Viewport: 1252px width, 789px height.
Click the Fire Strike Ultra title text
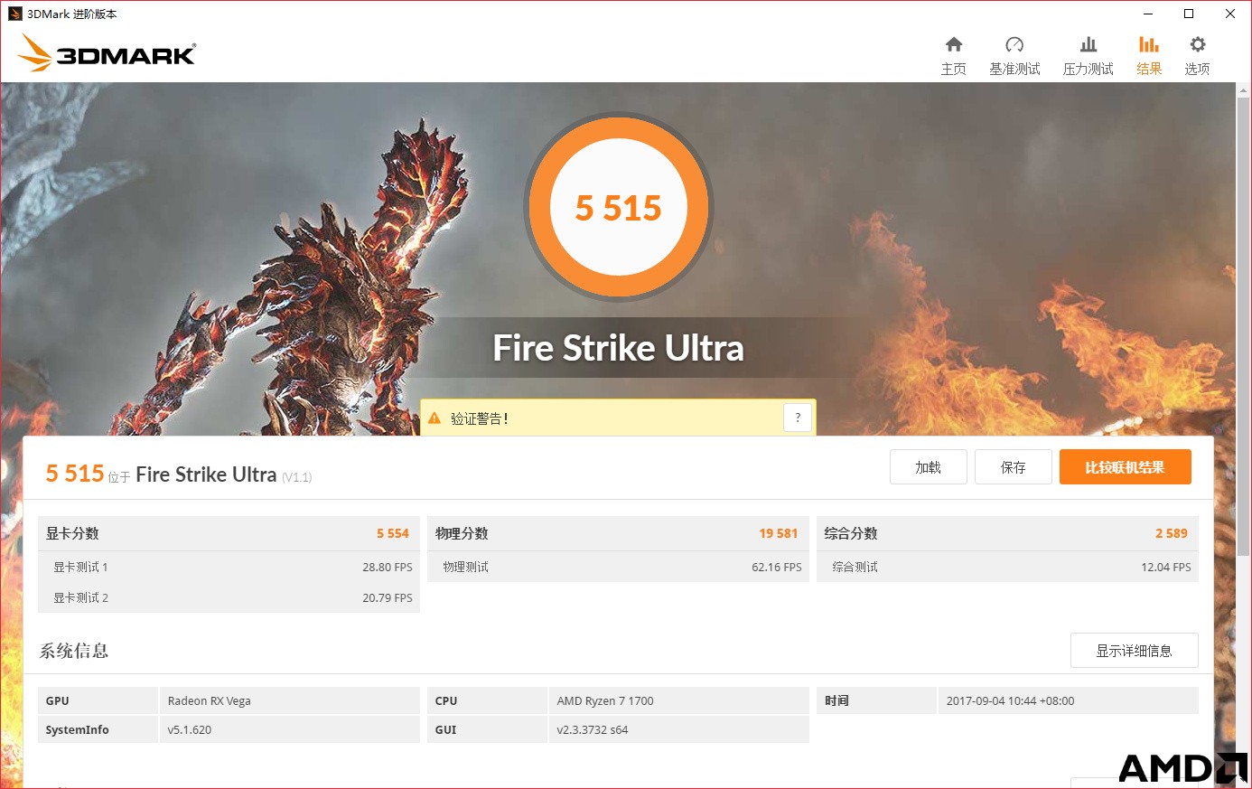click(x=619, y=348)
